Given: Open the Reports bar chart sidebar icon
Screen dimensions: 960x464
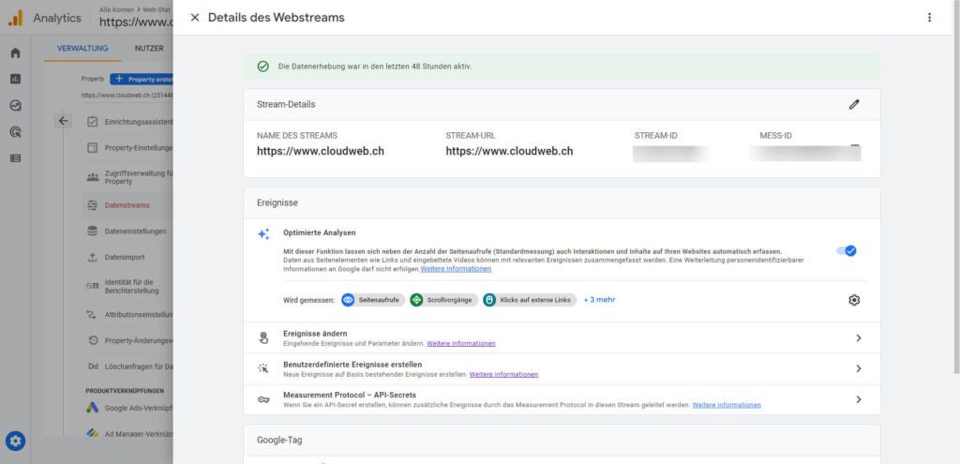Looking at the screenshot, I should 15,79.
